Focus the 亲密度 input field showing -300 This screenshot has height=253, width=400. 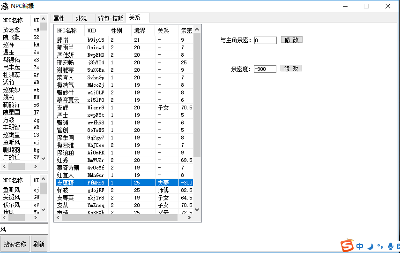coord(265,69)
